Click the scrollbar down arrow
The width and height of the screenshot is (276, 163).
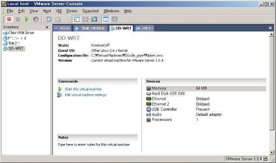point(271,153)
